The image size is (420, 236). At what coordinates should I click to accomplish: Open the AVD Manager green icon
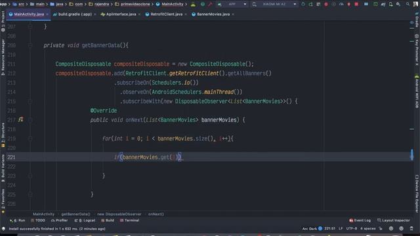click(x=376, y=4)
